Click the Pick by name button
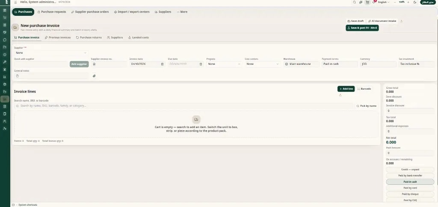Viewport: 438px width, 207px height. (367, 106)
